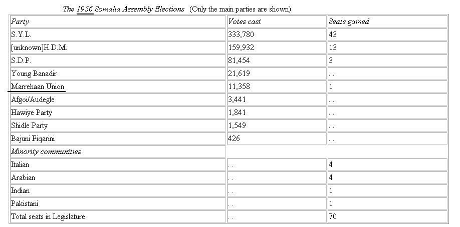The width and height of the screenshot is (460, 227).
Task: Select the Afgoi/Audegle party cell
Action: (118, 99)
